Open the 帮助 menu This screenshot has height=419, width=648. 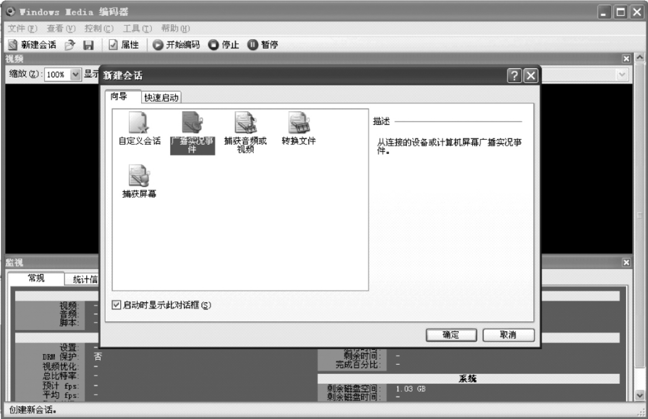click(x=176, y=29)
